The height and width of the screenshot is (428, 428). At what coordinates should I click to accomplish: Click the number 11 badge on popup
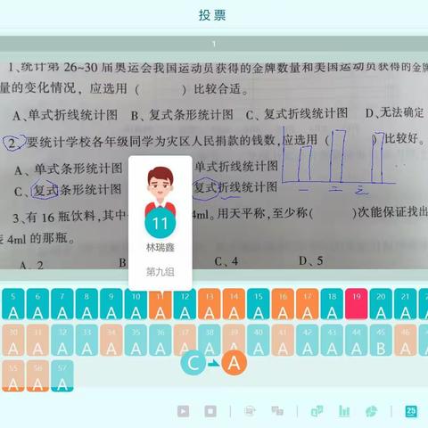pos(160,223)
